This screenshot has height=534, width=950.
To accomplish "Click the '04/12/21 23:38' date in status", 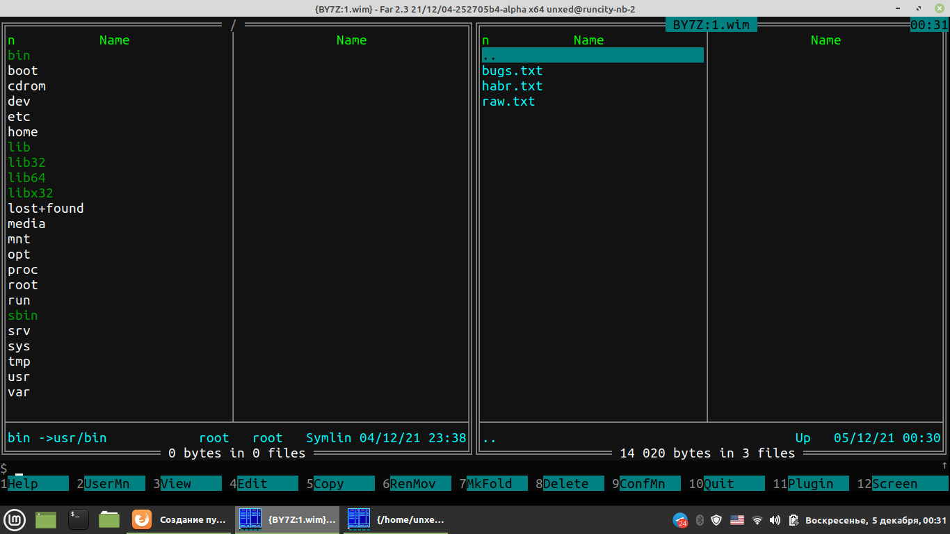I will coord(413,437).
